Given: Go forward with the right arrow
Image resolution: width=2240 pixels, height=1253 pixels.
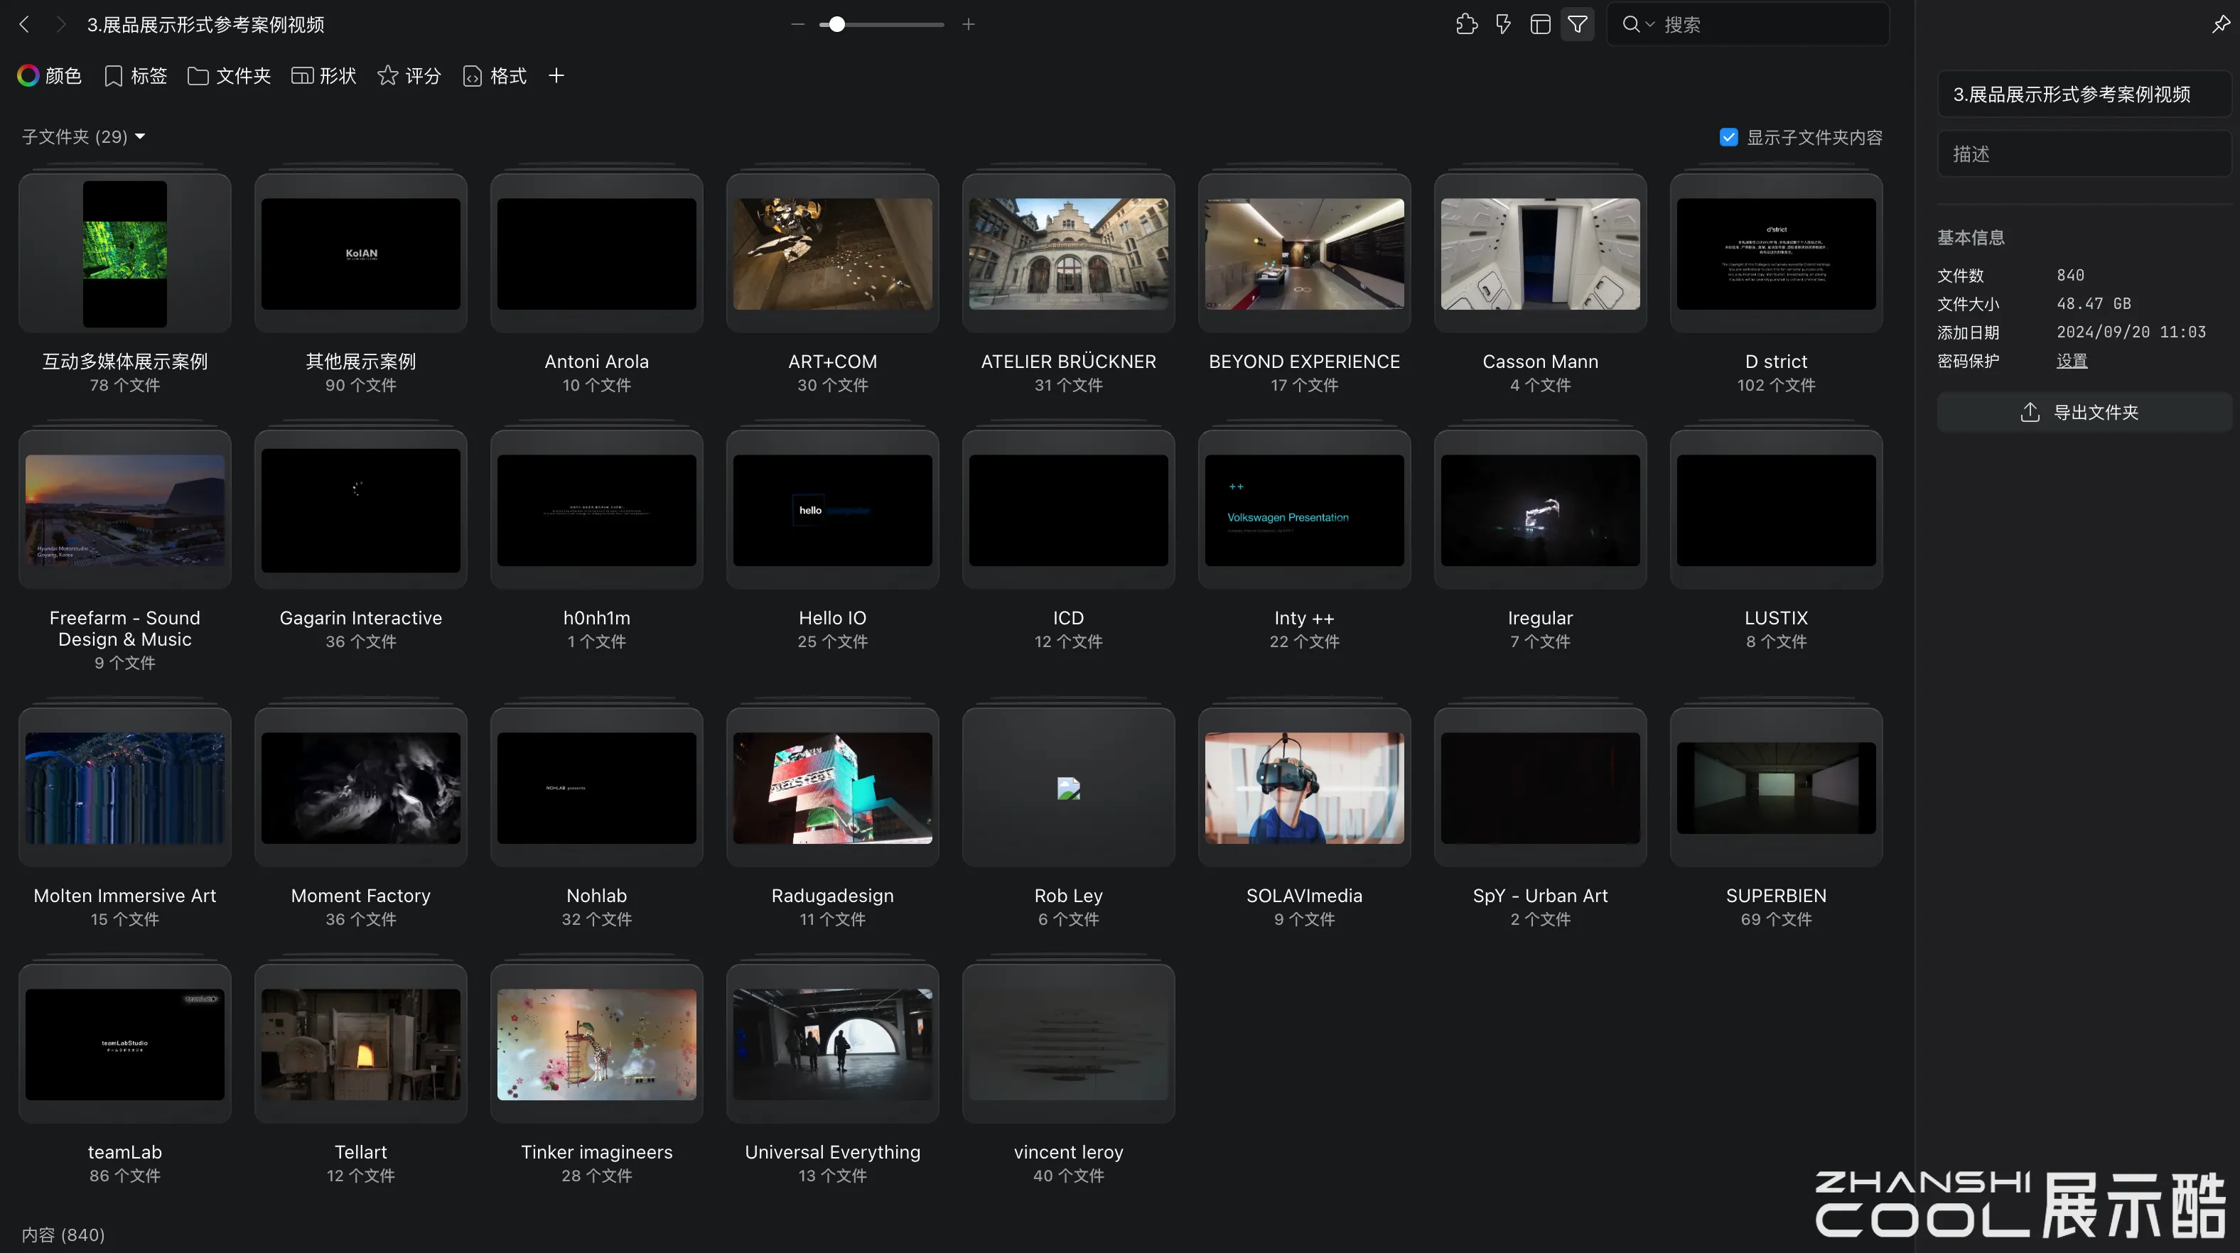Looking at the screenshot, I should (x=60, y=24).
